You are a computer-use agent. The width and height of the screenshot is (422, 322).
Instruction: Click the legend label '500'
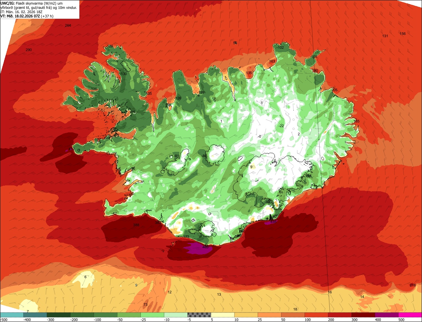pyautogui.click(x=401, y=319)
